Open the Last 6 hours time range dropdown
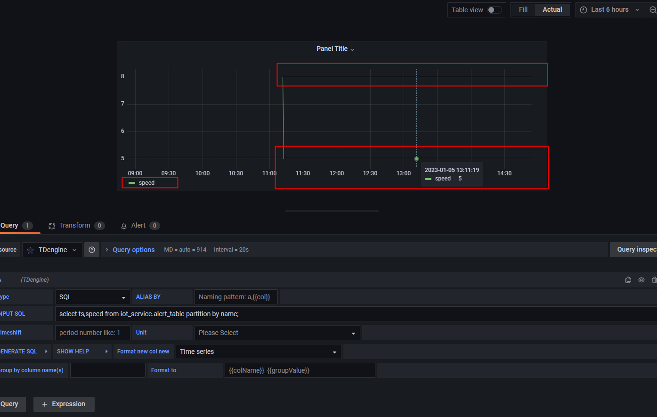Image resolution: width=657 pixels, height=417 pixels. [610, 9]
